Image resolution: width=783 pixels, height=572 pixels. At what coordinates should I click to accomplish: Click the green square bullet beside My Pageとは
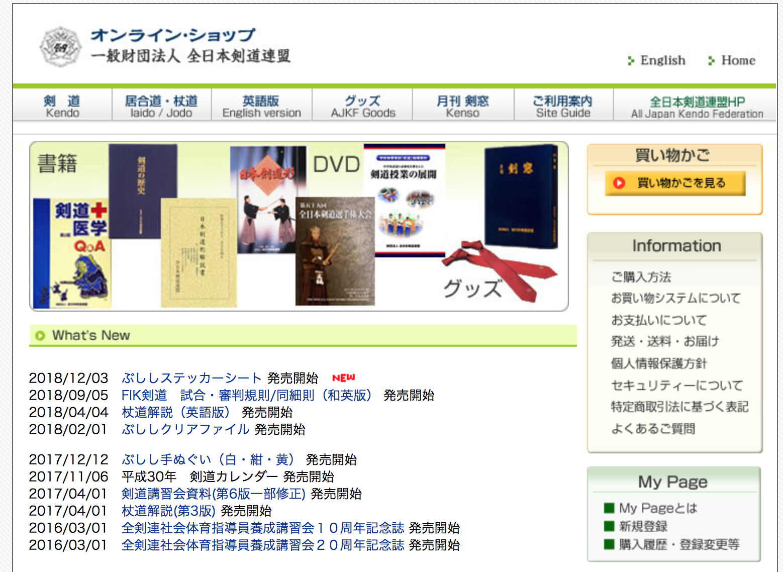click(x=609, y=508)
